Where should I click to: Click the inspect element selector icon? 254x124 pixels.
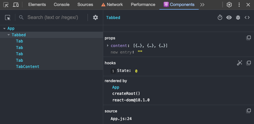pyautogui.click(x=6, y=5)
